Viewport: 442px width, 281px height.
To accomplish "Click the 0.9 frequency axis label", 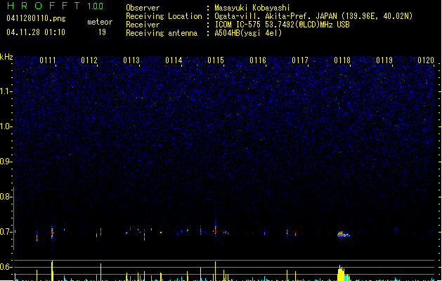I will 6,162.
